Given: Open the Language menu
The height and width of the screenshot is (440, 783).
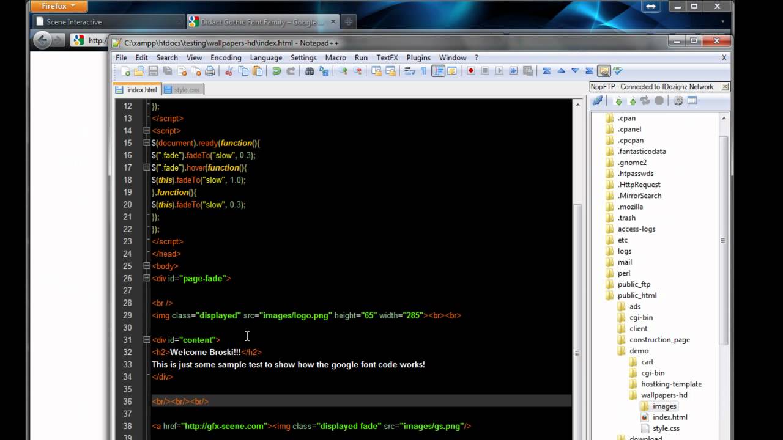Looking at the screenshot, I should [x=266, y=57].
